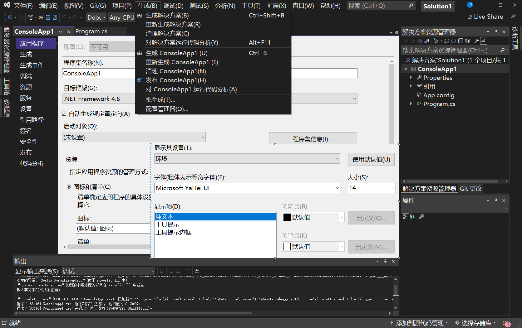Select the 图标和清单 radio button
This screenshot has height=328, width=522.
pos(69,187)
